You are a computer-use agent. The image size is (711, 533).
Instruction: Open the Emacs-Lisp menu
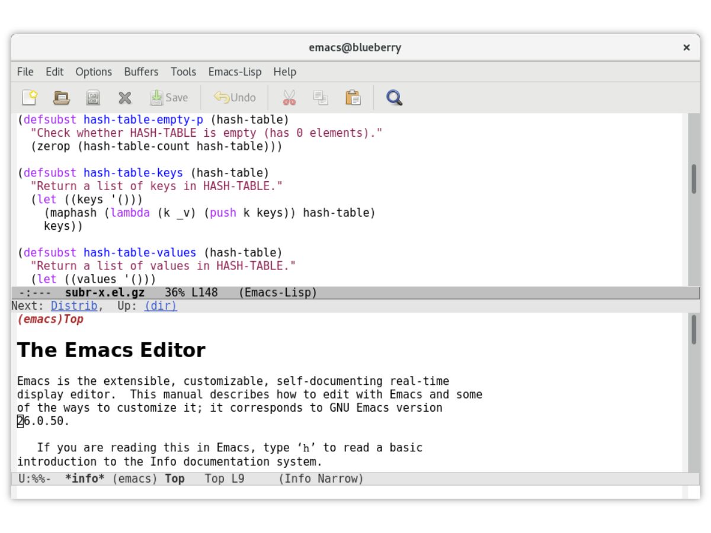235,72
